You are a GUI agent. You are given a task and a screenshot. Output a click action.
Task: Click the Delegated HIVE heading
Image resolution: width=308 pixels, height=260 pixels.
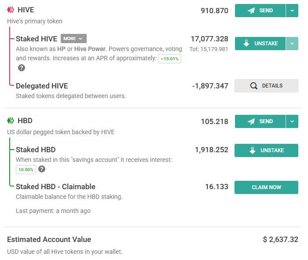point(42,86)
